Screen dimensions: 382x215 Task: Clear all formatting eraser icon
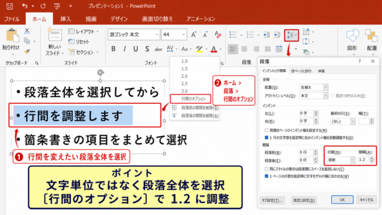217,35
